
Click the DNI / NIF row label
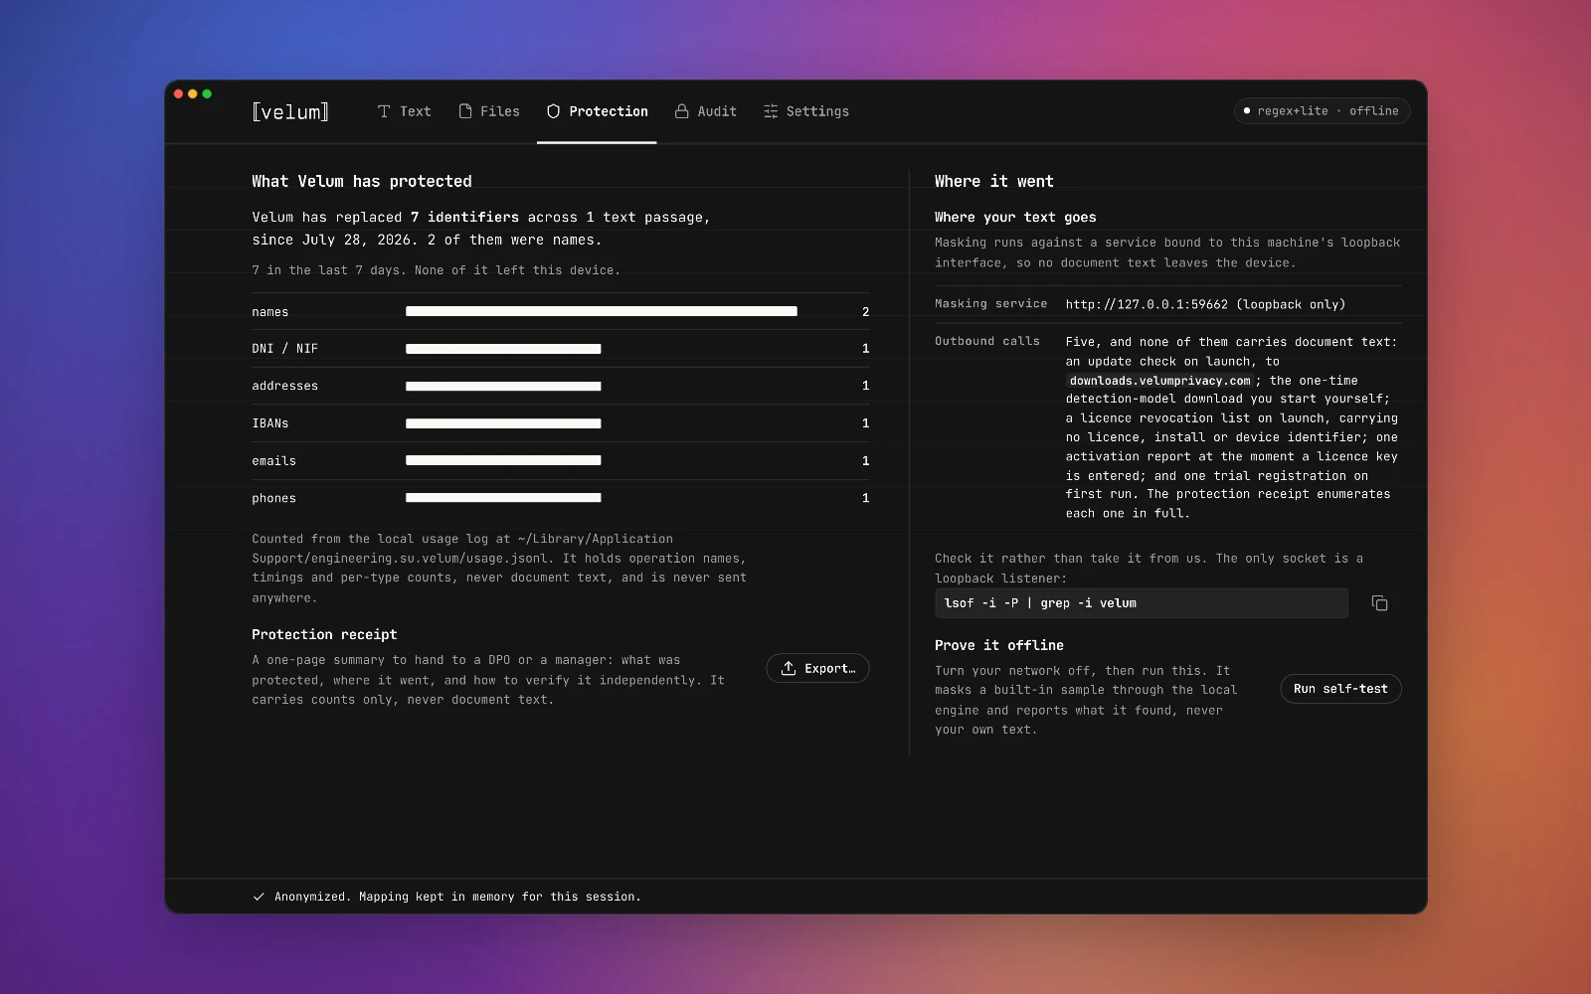coord(285,349)
